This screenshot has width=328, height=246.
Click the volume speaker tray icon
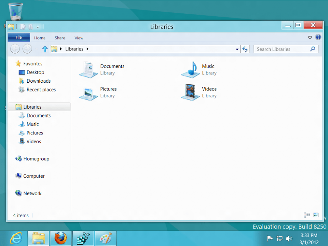[289, 238]
